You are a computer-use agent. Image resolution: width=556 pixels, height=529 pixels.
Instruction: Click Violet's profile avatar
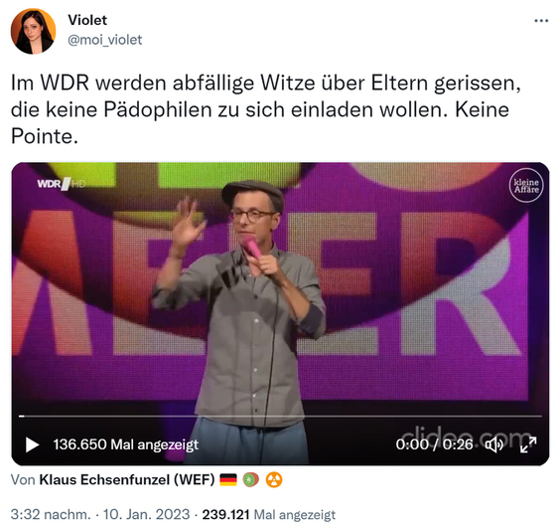34,31
